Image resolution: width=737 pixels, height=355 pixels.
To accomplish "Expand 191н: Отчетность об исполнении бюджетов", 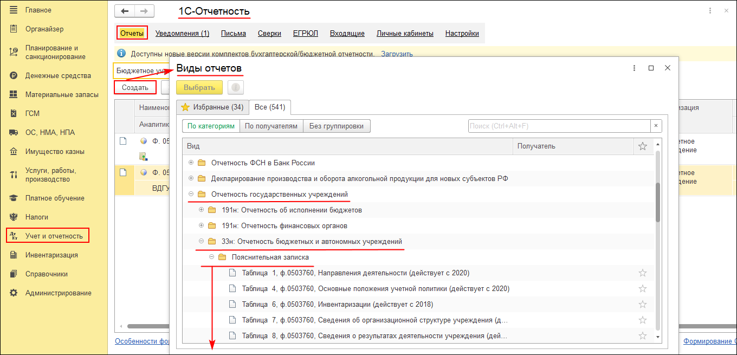I will click(202, 210).
